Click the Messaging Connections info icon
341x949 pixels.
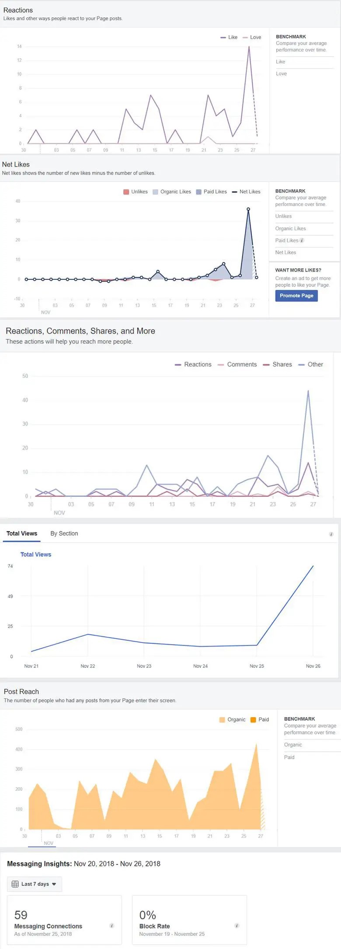pos(111,926)
